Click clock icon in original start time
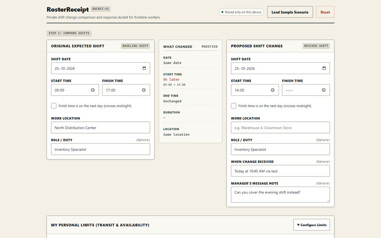Image resolution: width=381 pixels, height=238 pixels. coord(93,90)
